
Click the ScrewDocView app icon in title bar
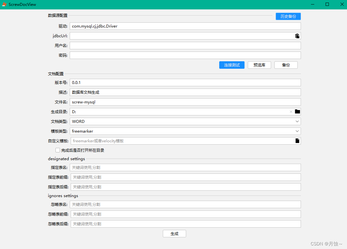click(5, 5)
